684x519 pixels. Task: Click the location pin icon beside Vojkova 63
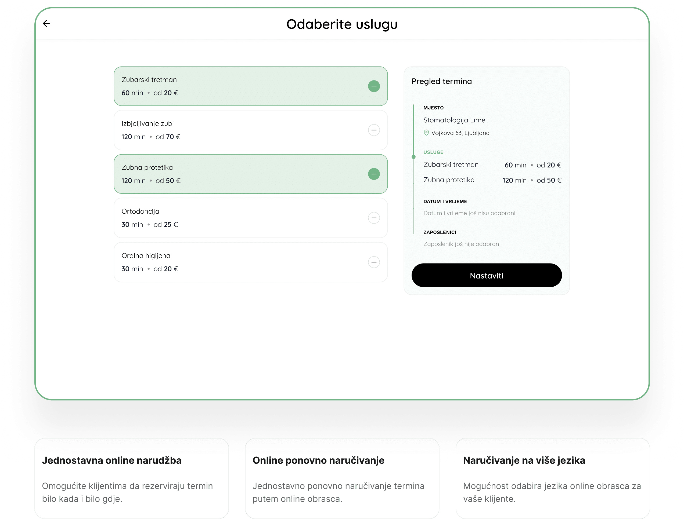tap(426, 133)
